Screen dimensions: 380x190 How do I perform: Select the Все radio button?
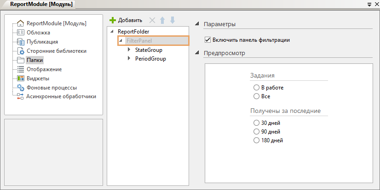(256, 96)
